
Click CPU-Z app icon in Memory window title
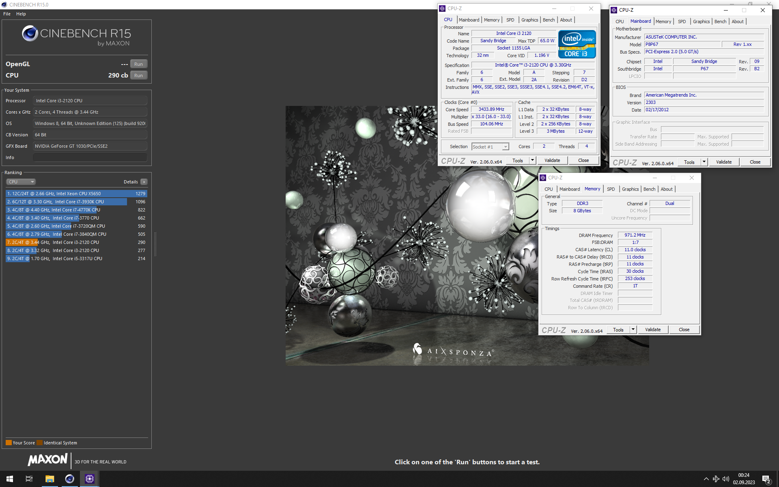point(543,178)
